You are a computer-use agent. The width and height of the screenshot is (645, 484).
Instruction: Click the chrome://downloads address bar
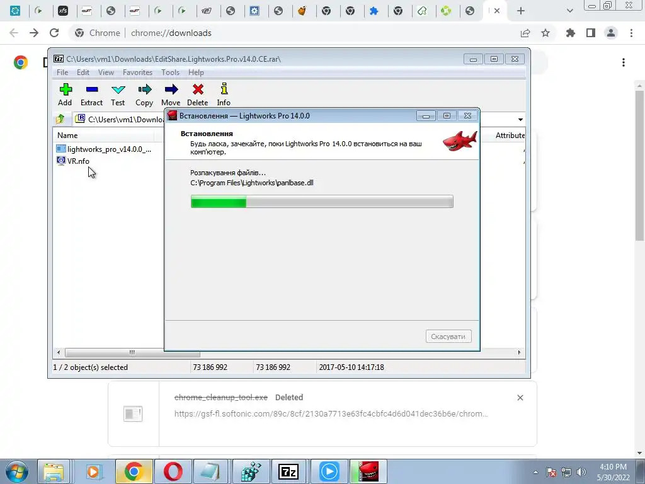tap(171, 33)
